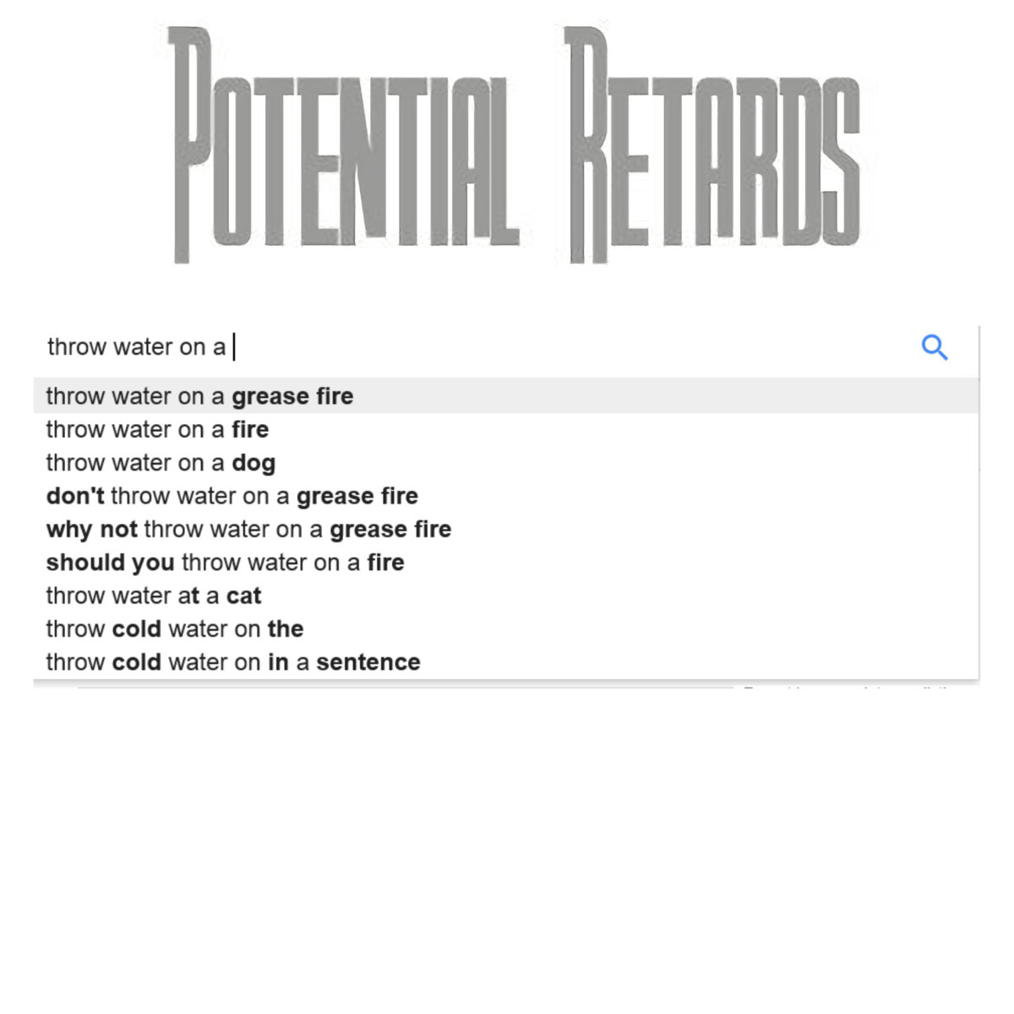Click the bold word "sentence" in the last suggestion
1014x1014 pixels.
tap(368, 662)
